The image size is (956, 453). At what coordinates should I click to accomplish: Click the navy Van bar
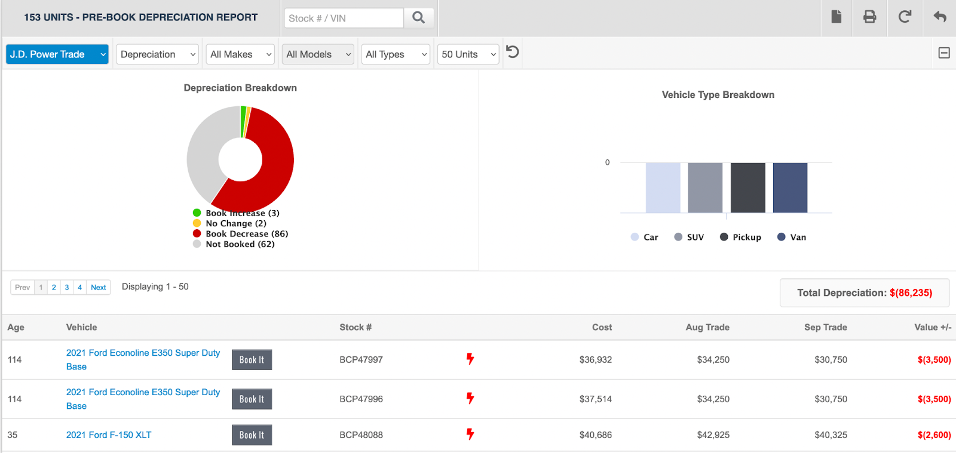790,187
